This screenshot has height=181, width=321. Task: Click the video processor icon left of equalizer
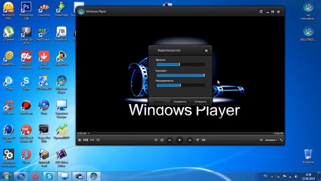tap(156, 140)
